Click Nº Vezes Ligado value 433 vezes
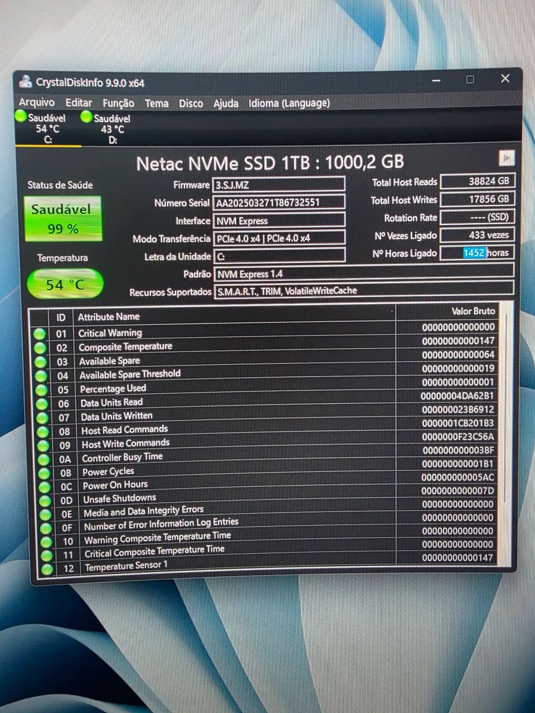Viewport: 535px width, 713px height. point(477,235)
